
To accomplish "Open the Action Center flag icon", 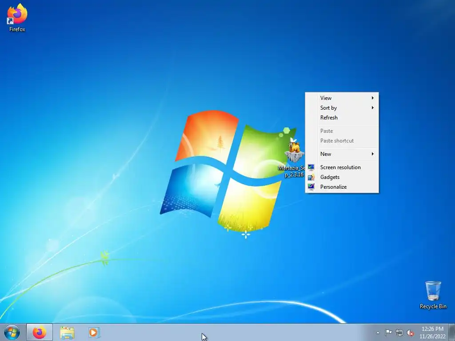I will pos(388,333).
